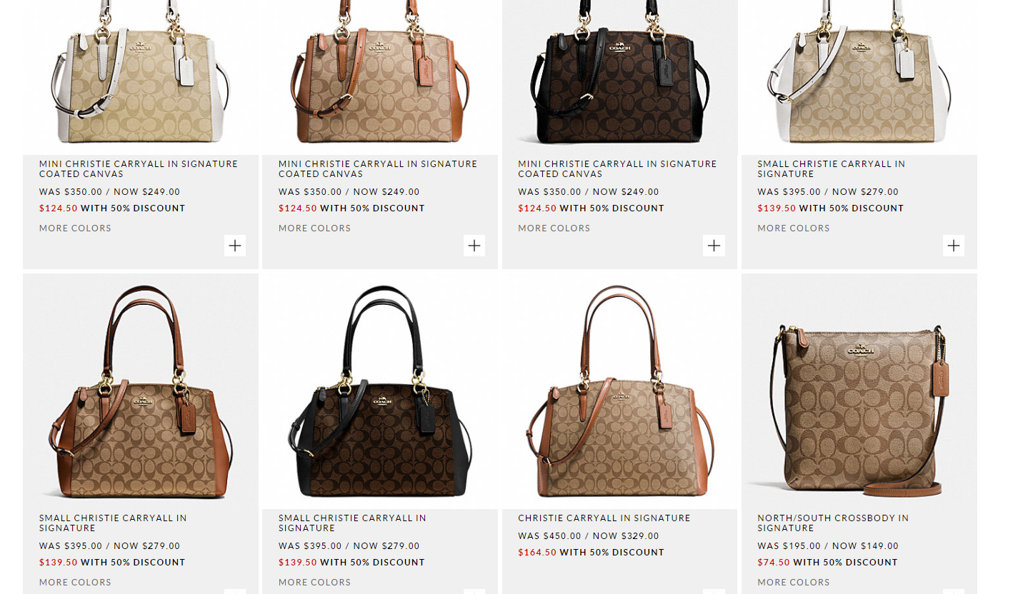Viewport: 1013px width, 594px height.
Task: View More Colors for brown Small Christie Carryall
Action: click(x=75, y=583)
